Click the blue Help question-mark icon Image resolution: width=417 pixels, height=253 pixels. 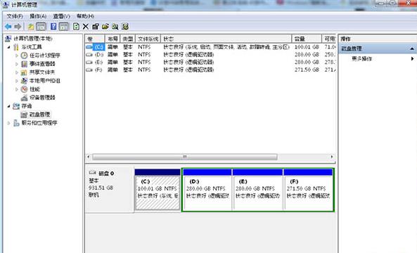coord(53,27)
